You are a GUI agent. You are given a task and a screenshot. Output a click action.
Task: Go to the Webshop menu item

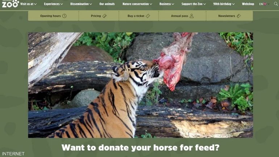pyautogui.click(x=248, y=4)
